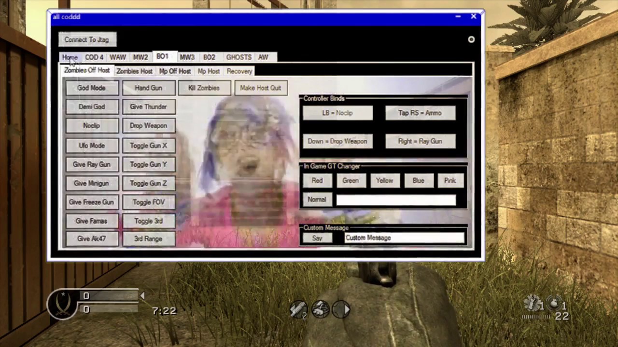Click the connection status indicator circle
Image resolution: width=618 pixels, height=347 pixels.
coord(471,40)
